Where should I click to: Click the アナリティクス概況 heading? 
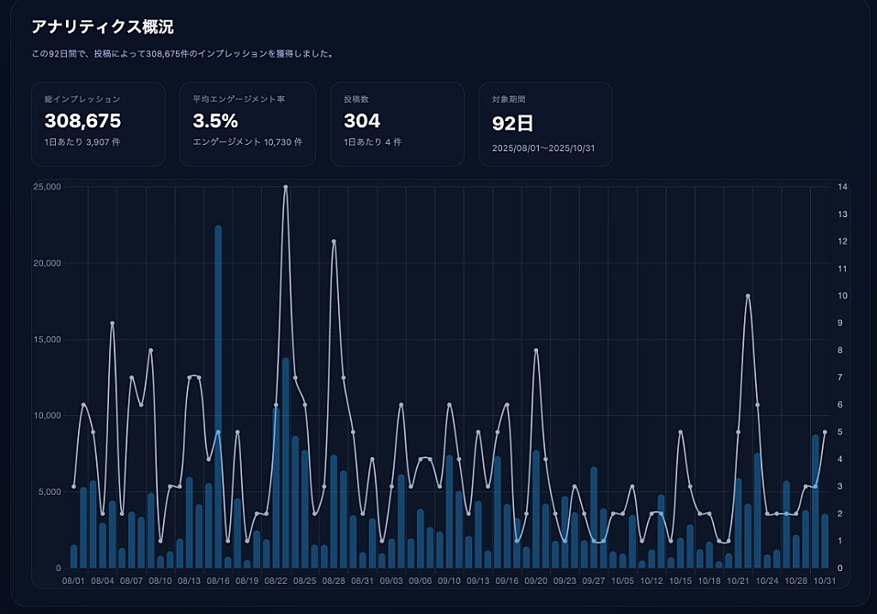103,27
